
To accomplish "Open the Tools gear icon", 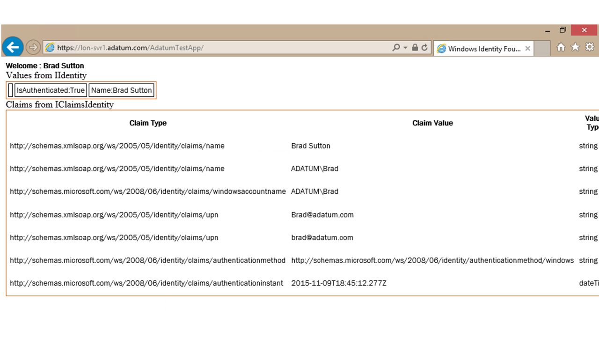I will 590,47.
